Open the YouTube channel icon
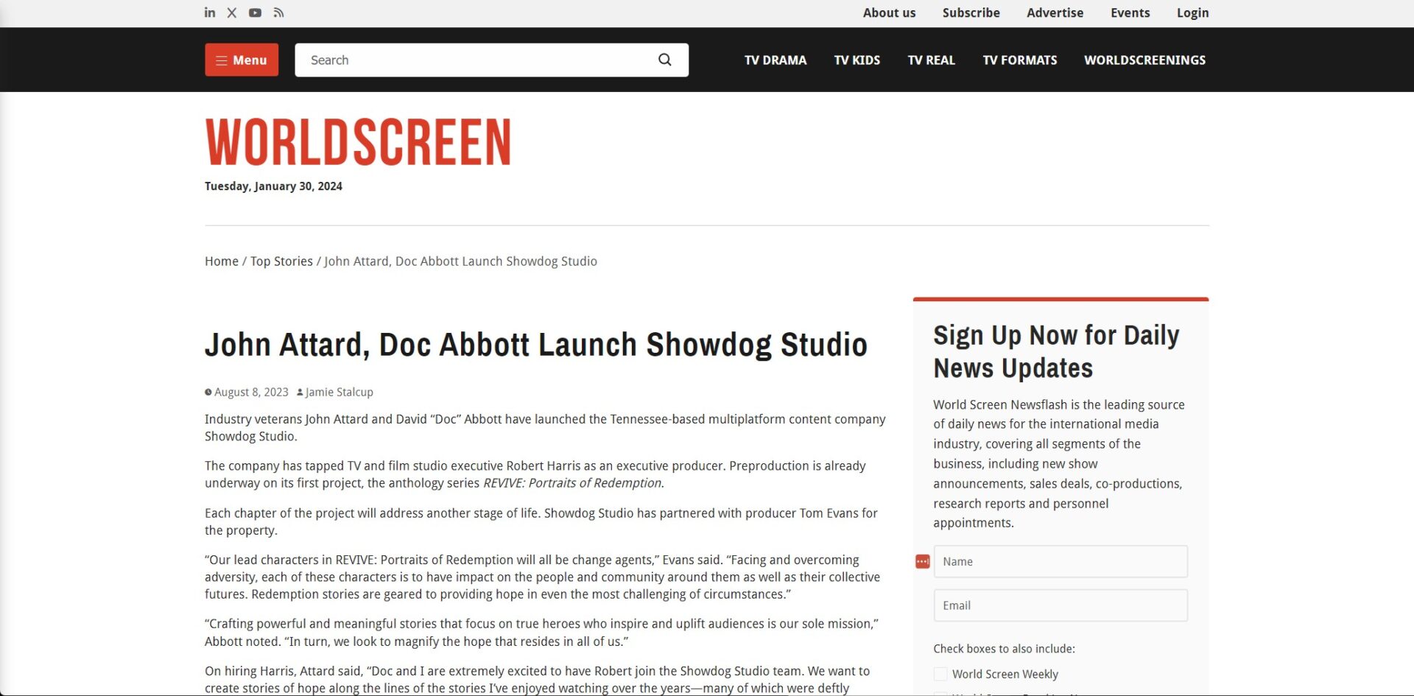Viewport: 1414px width, 696px height. click(x=256, y=13)
